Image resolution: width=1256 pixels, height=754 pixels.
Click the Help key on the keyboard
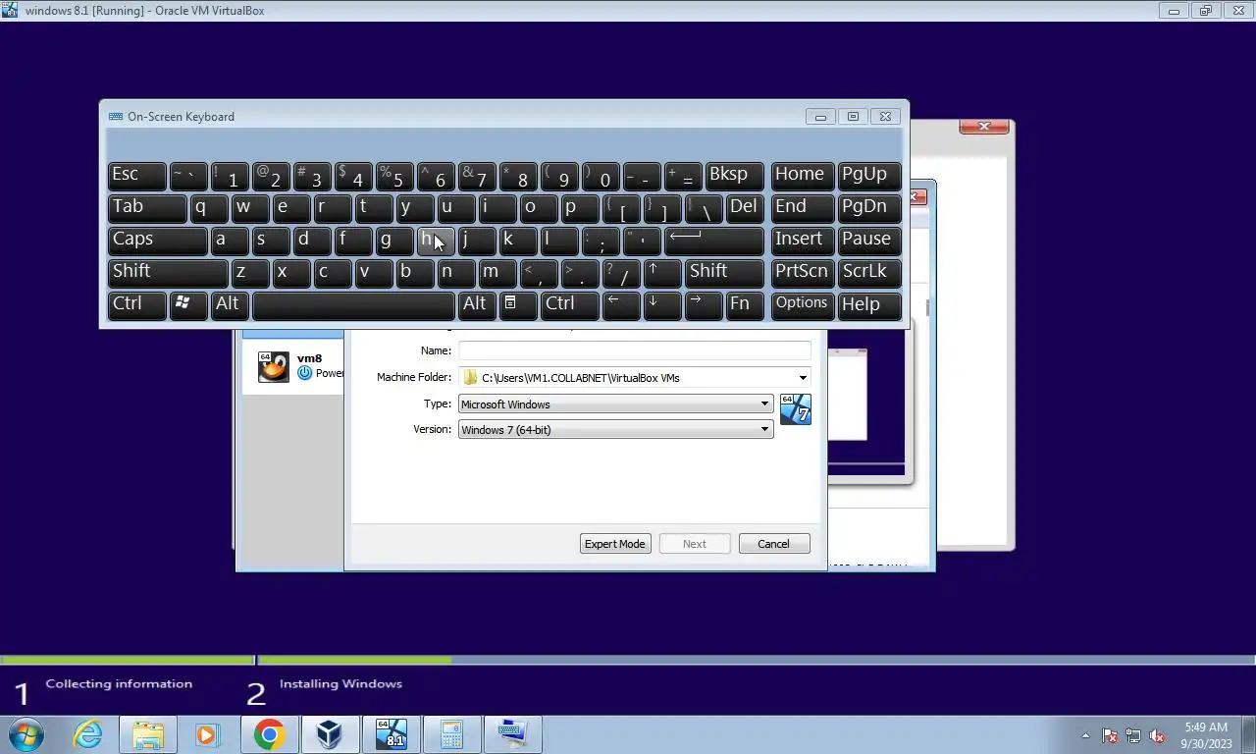point(869,305)
